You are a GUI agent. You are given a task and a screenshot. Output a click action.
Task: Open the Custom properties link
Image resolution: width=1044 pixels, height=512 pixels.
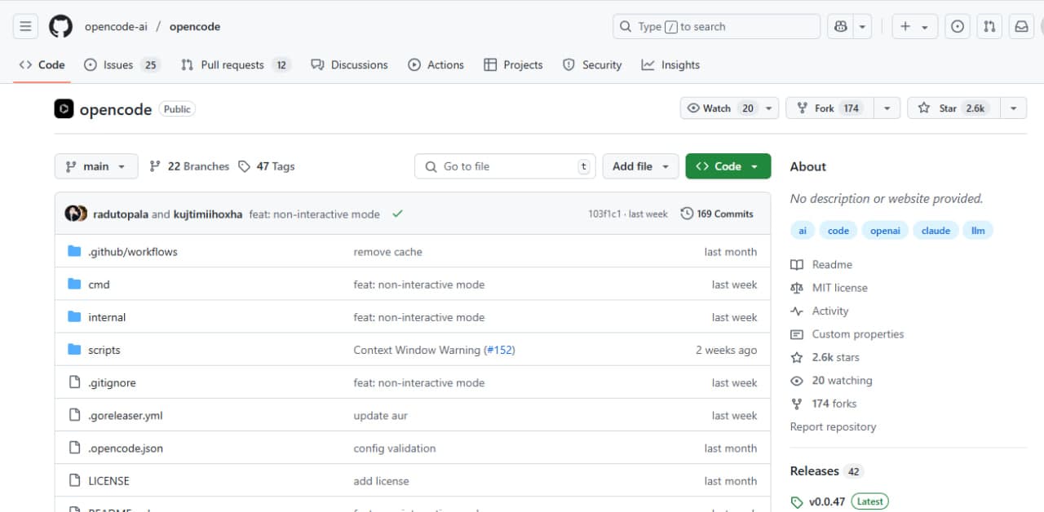847,334
